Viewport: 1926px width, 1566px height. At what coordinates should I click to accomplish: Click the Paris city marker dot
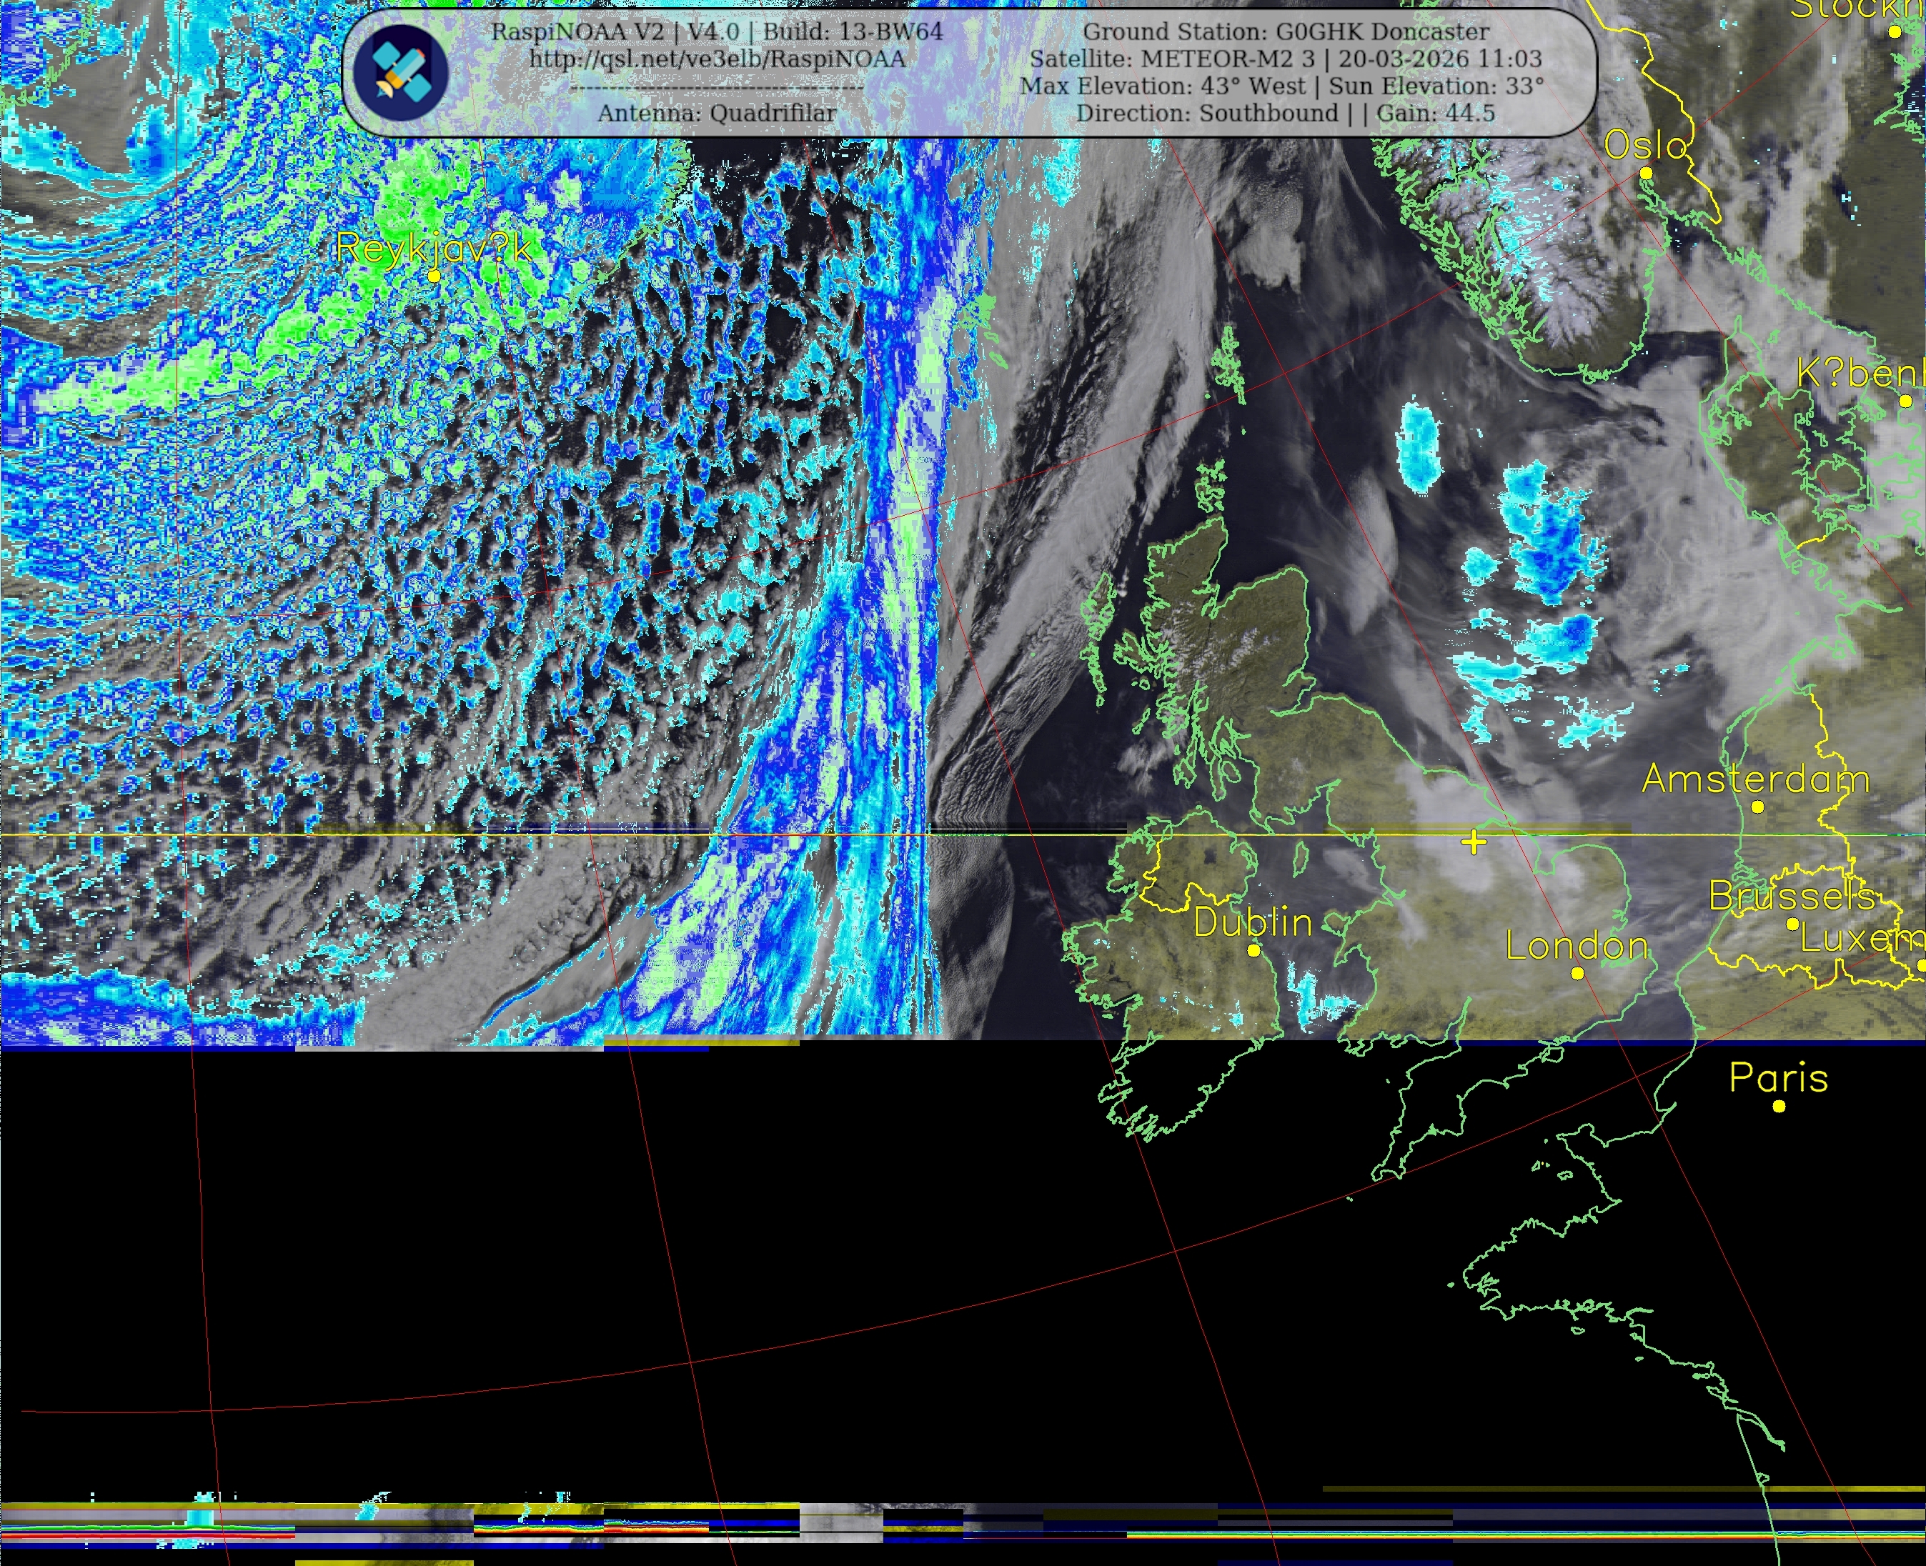coord(1779,1106)
